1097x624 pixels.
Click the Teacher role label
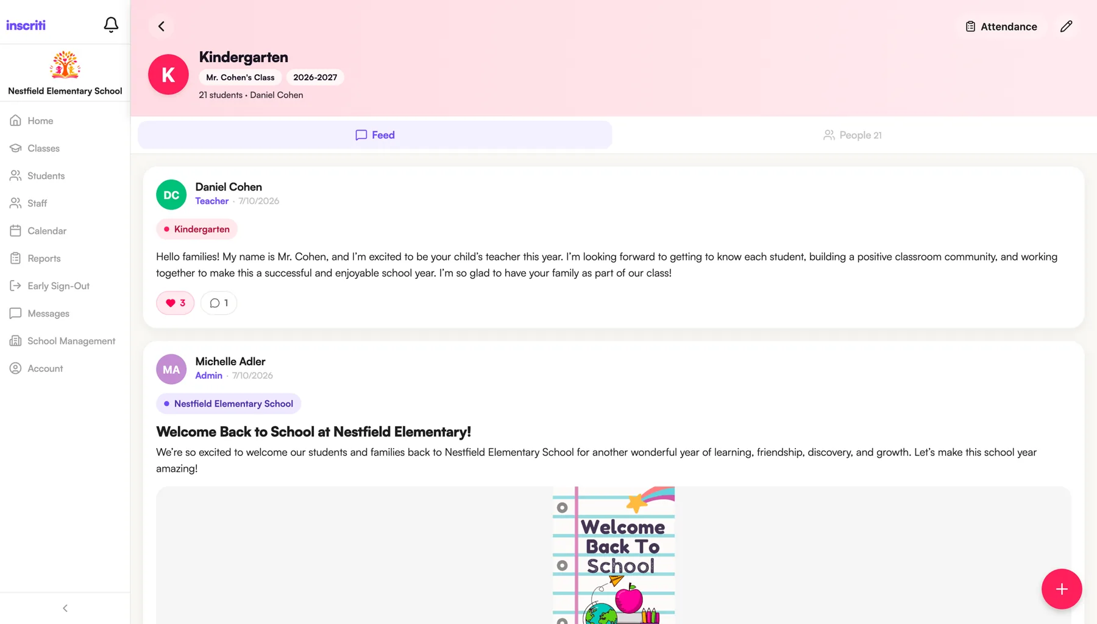pos(211,201)
